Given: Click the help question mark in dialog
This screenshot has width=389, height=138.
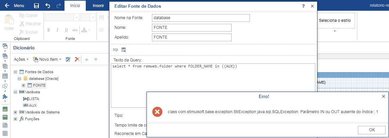Looking at the screenshot, I should [304, 6].
